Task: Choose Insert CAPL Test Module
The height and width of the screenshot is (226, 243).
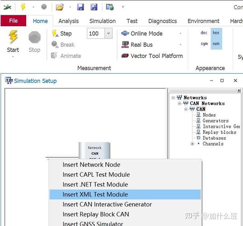Action: (125, 174)
